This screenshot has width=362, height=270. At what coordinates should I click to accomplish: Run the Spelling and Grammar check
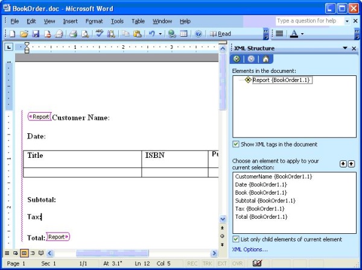coord(100,34)
